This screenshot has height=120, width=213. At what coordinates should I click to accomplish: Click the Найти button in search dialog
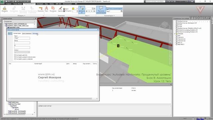tap(10, 33)
